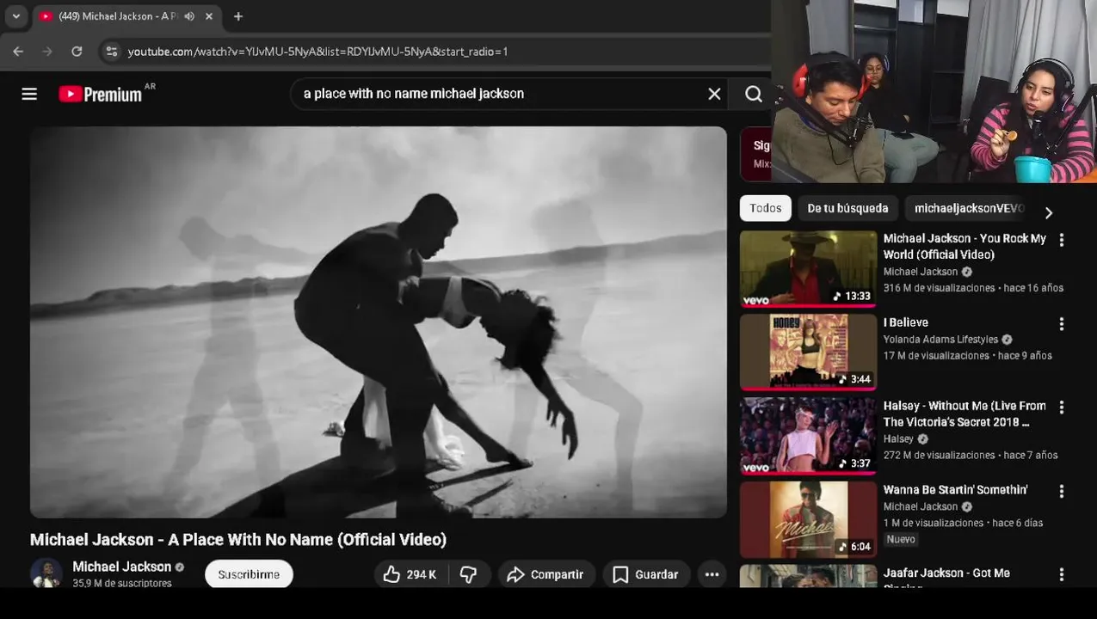Open a new browser tab
Viewport: 1097px width, 619px height.
(x=238, y=16)
